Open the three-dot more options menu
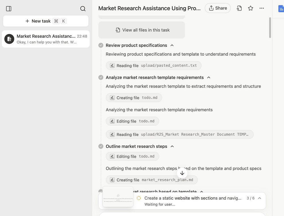This screenshot has height=216, width=284. click(262, 8)
